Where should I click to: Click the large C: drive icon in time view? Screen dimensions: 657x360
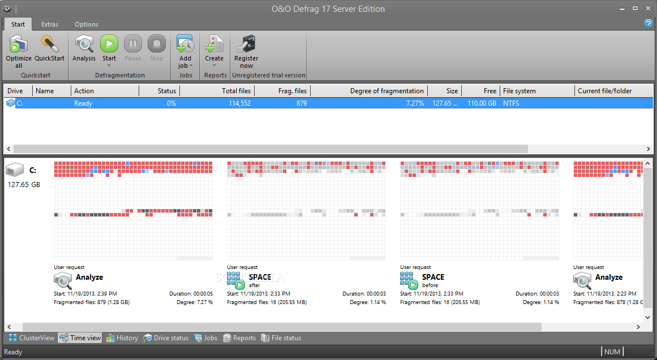click(15, 170)
